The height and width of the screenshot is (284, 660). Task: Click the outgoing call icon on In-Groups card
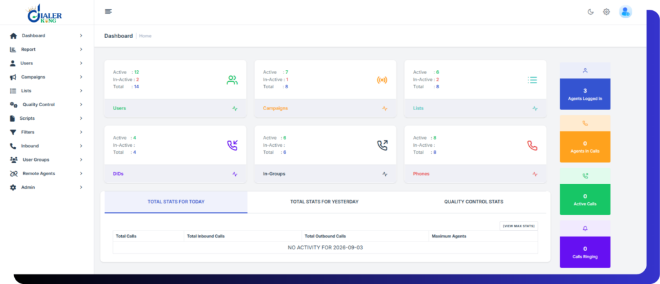382,146
